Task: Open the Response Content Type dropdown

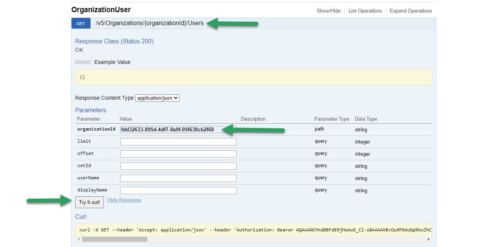Action: (x=157, y=98)
